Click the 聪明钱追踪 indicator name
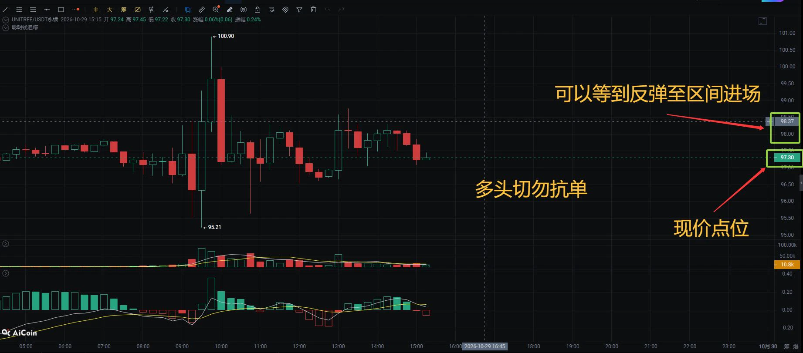Screen dimensions: 803x353 pos(25,27)
